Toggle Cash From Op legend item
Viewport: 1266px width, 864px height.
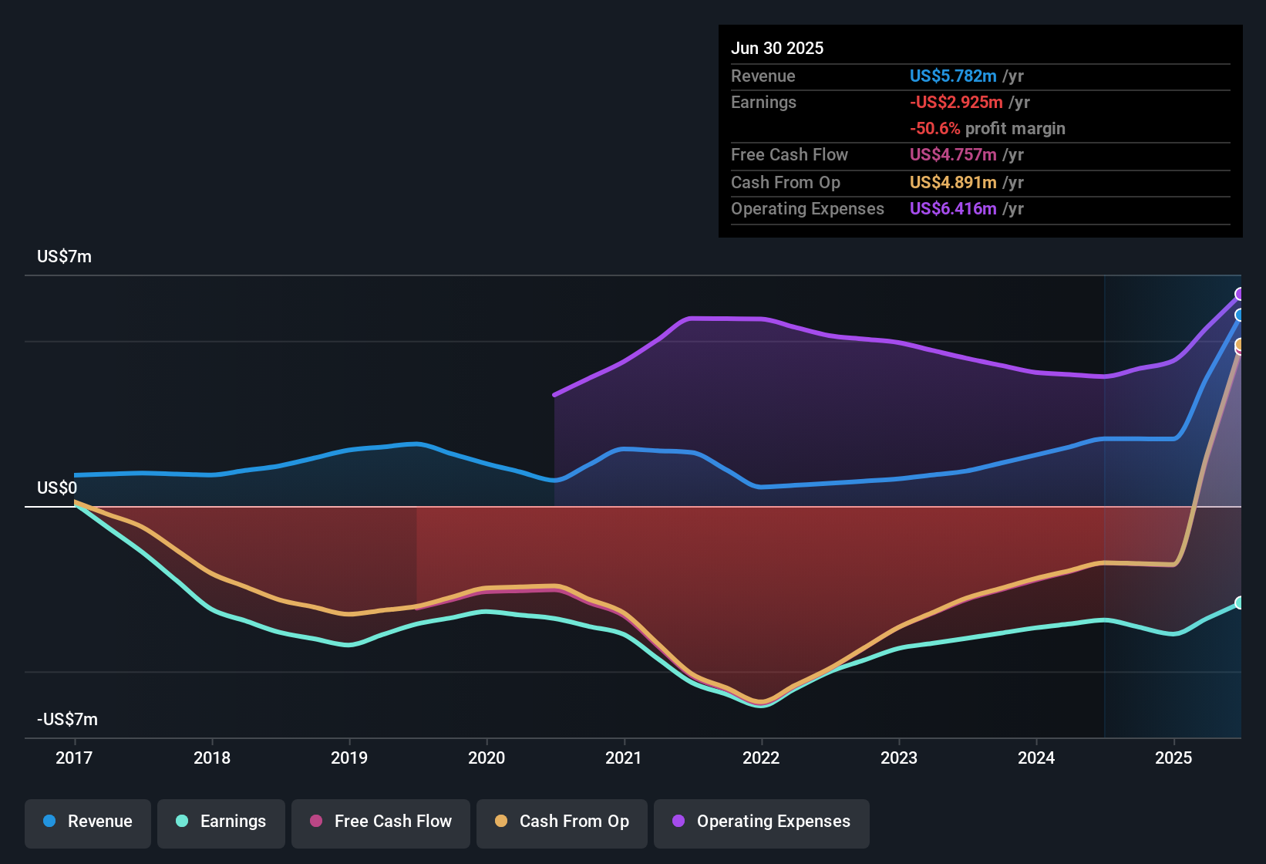562,822
